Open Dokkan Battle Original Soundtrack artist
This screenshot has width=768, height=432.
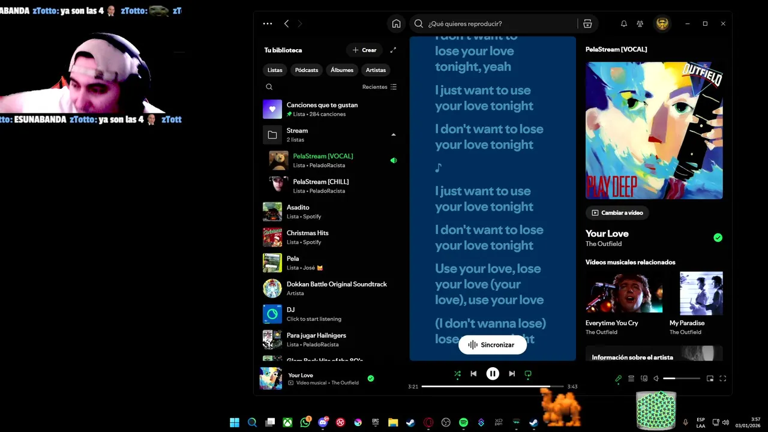330,289
